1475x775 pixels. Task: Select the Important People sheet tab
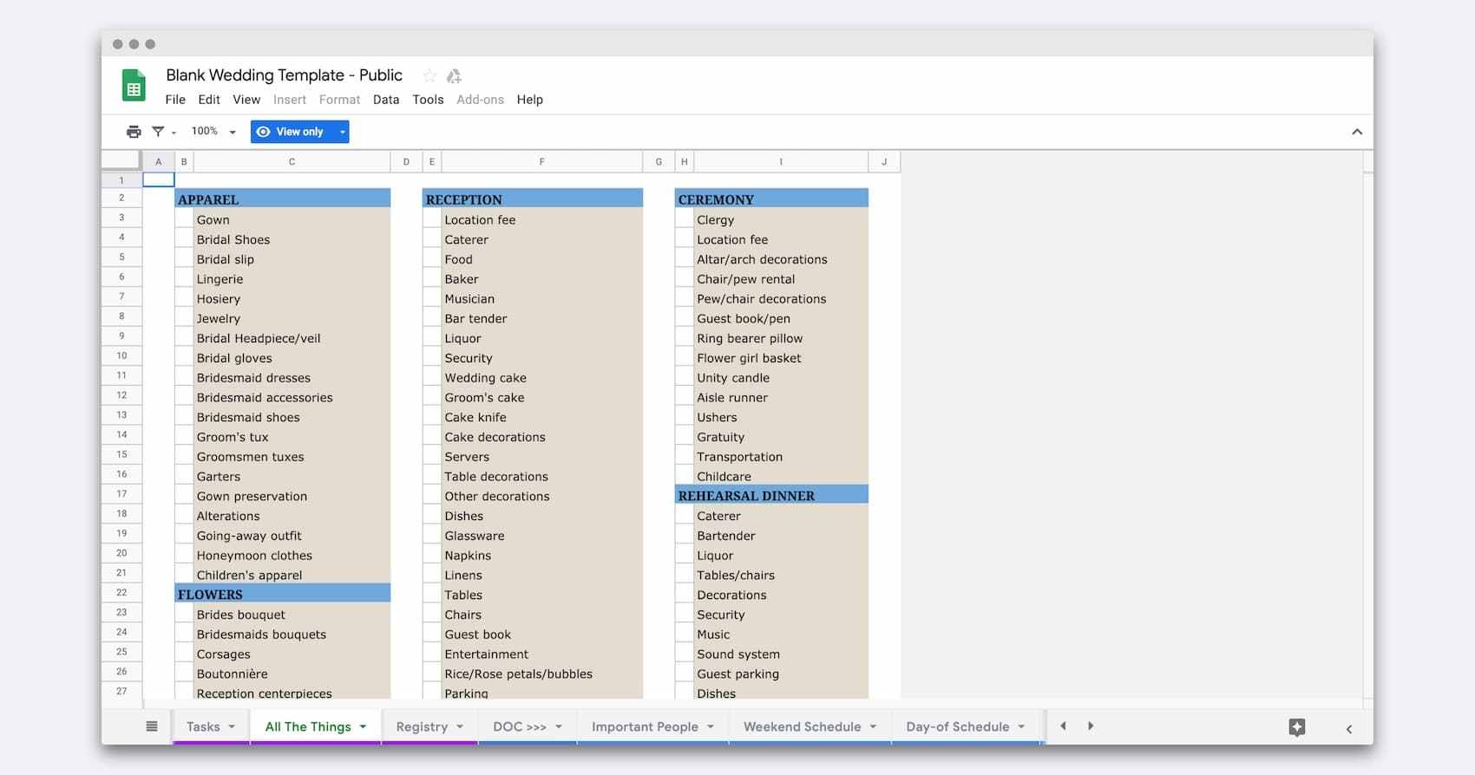[645, 727]
